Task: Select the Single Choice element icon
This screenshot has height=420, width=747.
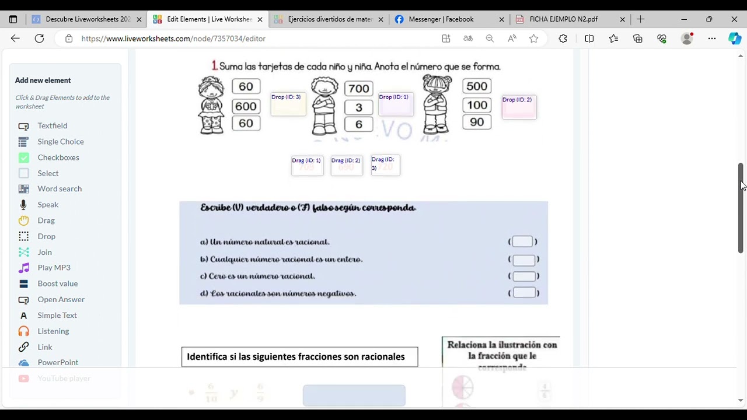Action: [23, 142]
